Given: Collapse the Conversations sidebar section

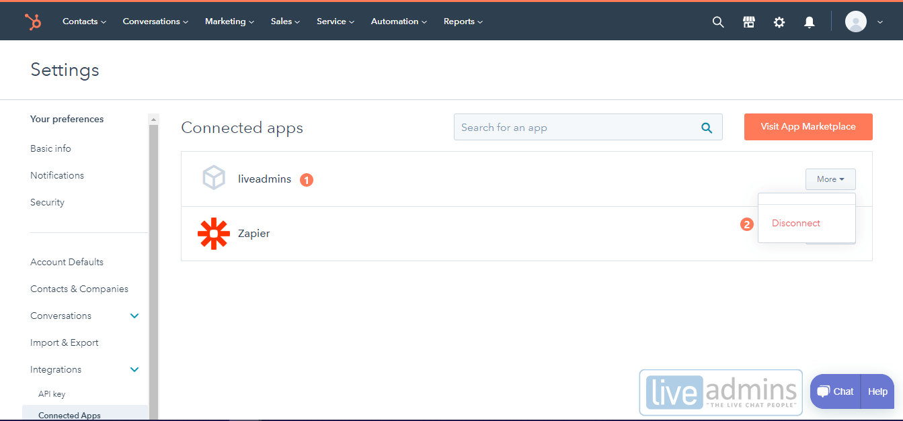Looking at the screenshot, I should coord(134,315).
